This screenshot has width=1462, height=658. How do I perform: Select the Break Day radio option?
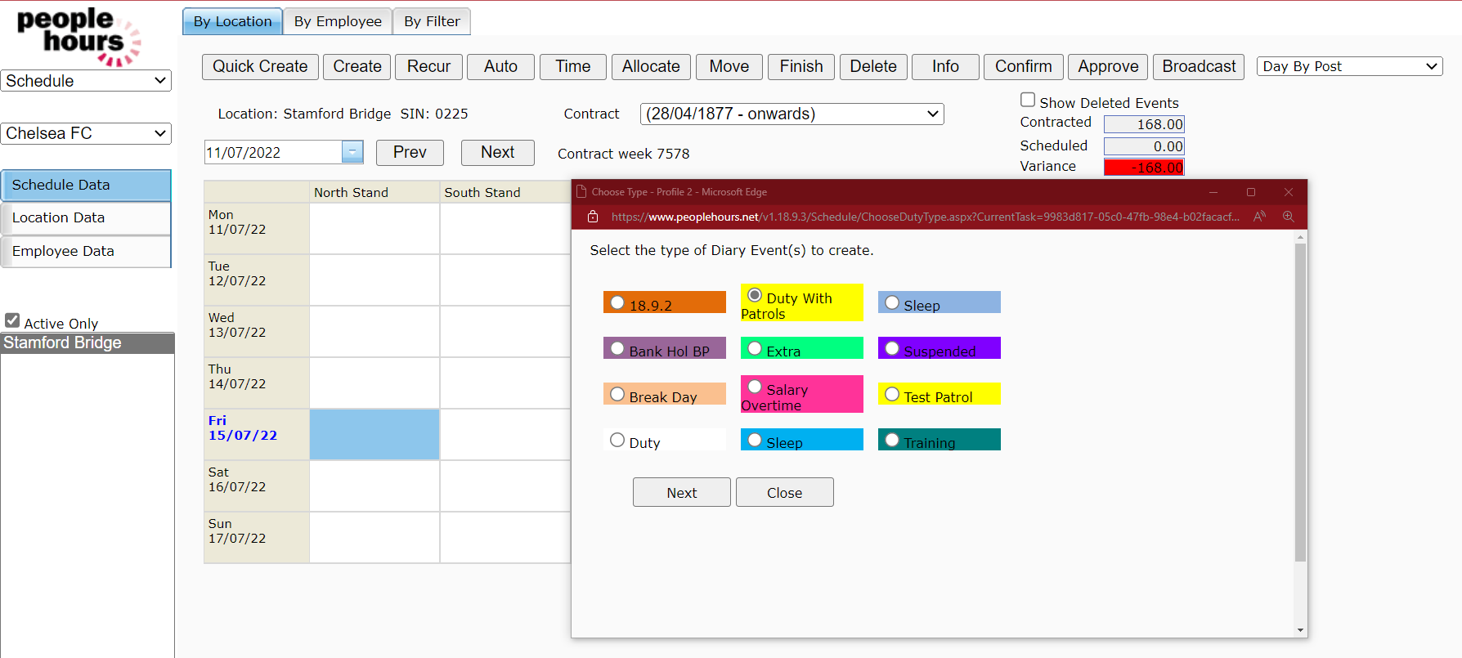tap(617, 394)
